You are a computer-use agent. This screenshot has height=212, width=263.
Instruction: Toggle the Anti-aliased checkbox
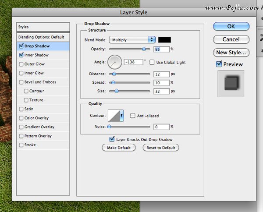tap(133, 116)
